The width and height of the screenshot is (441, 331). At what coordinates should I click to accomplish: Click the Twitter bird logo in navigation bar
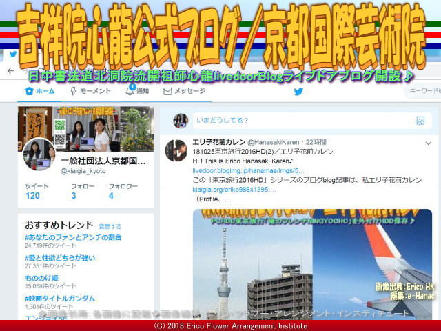pyautogui.click(x=298, y=92)
